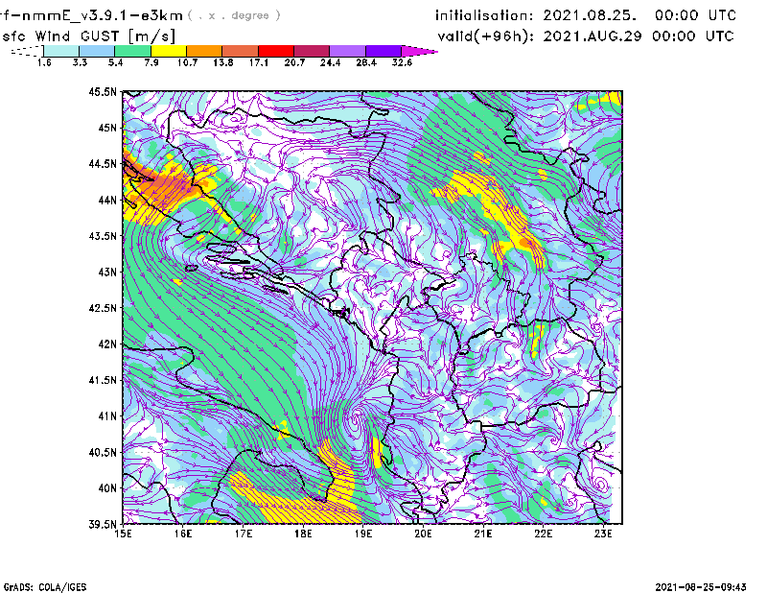Click the '43N' latitude axis label
The height and width of the screenshot is (593, 767).
[107, 272]
